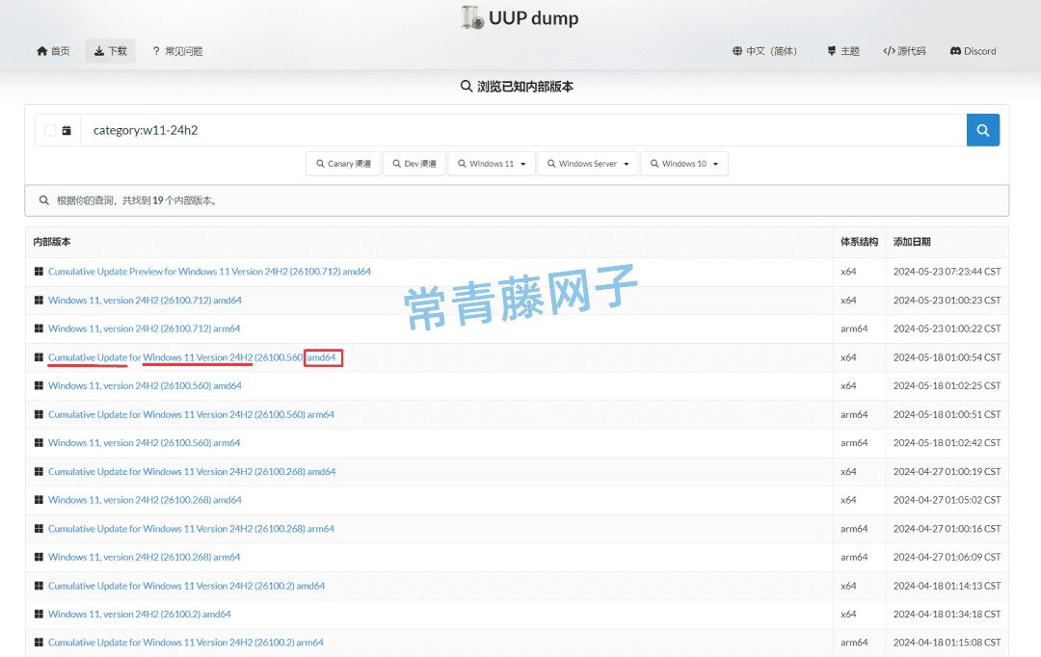This screenshot has height=657, width=1041.
Task: Click Windows icon of Windows 11 26100.560 amd64 row
Action: point(39,385)
